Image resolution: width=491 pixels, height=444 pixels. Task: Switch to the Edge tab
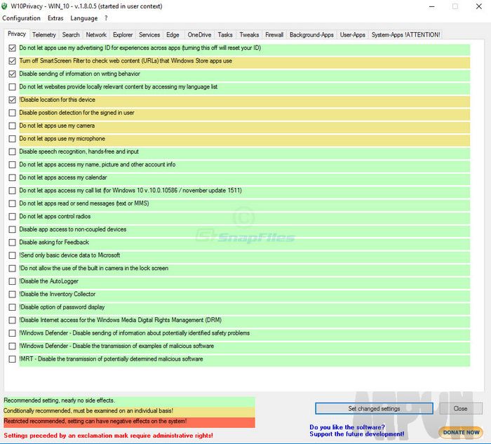pos(173,35)
